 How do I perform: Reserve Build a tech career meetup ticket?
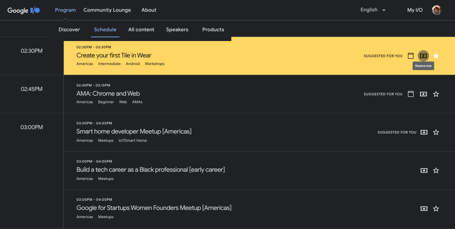tap(424, 170)
